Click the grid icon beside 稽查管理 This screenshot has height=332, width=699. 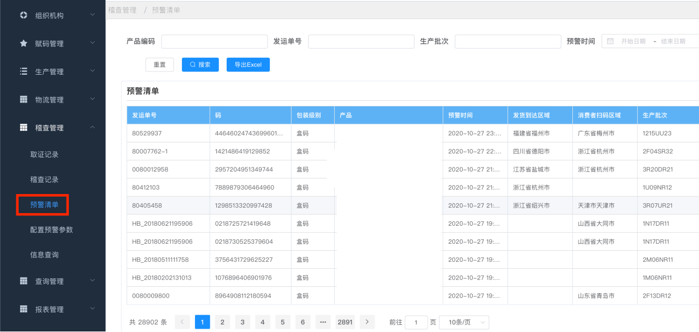click(x=23, y=128)
